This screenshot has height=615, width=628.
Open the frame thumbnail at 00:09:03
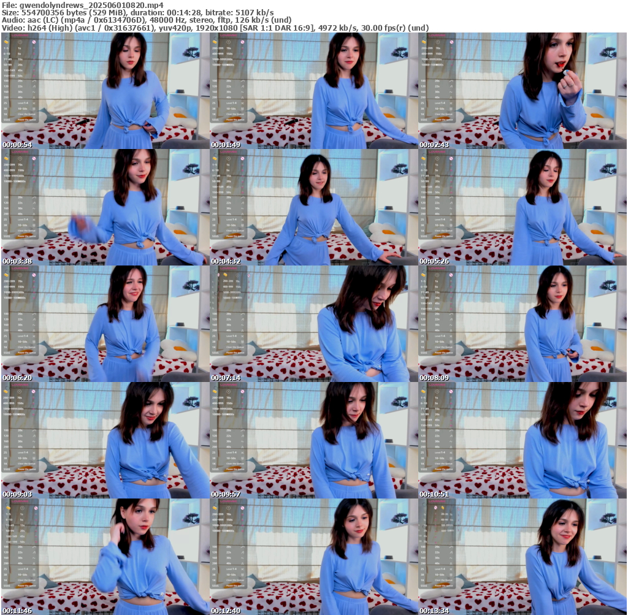coord(105,440)
